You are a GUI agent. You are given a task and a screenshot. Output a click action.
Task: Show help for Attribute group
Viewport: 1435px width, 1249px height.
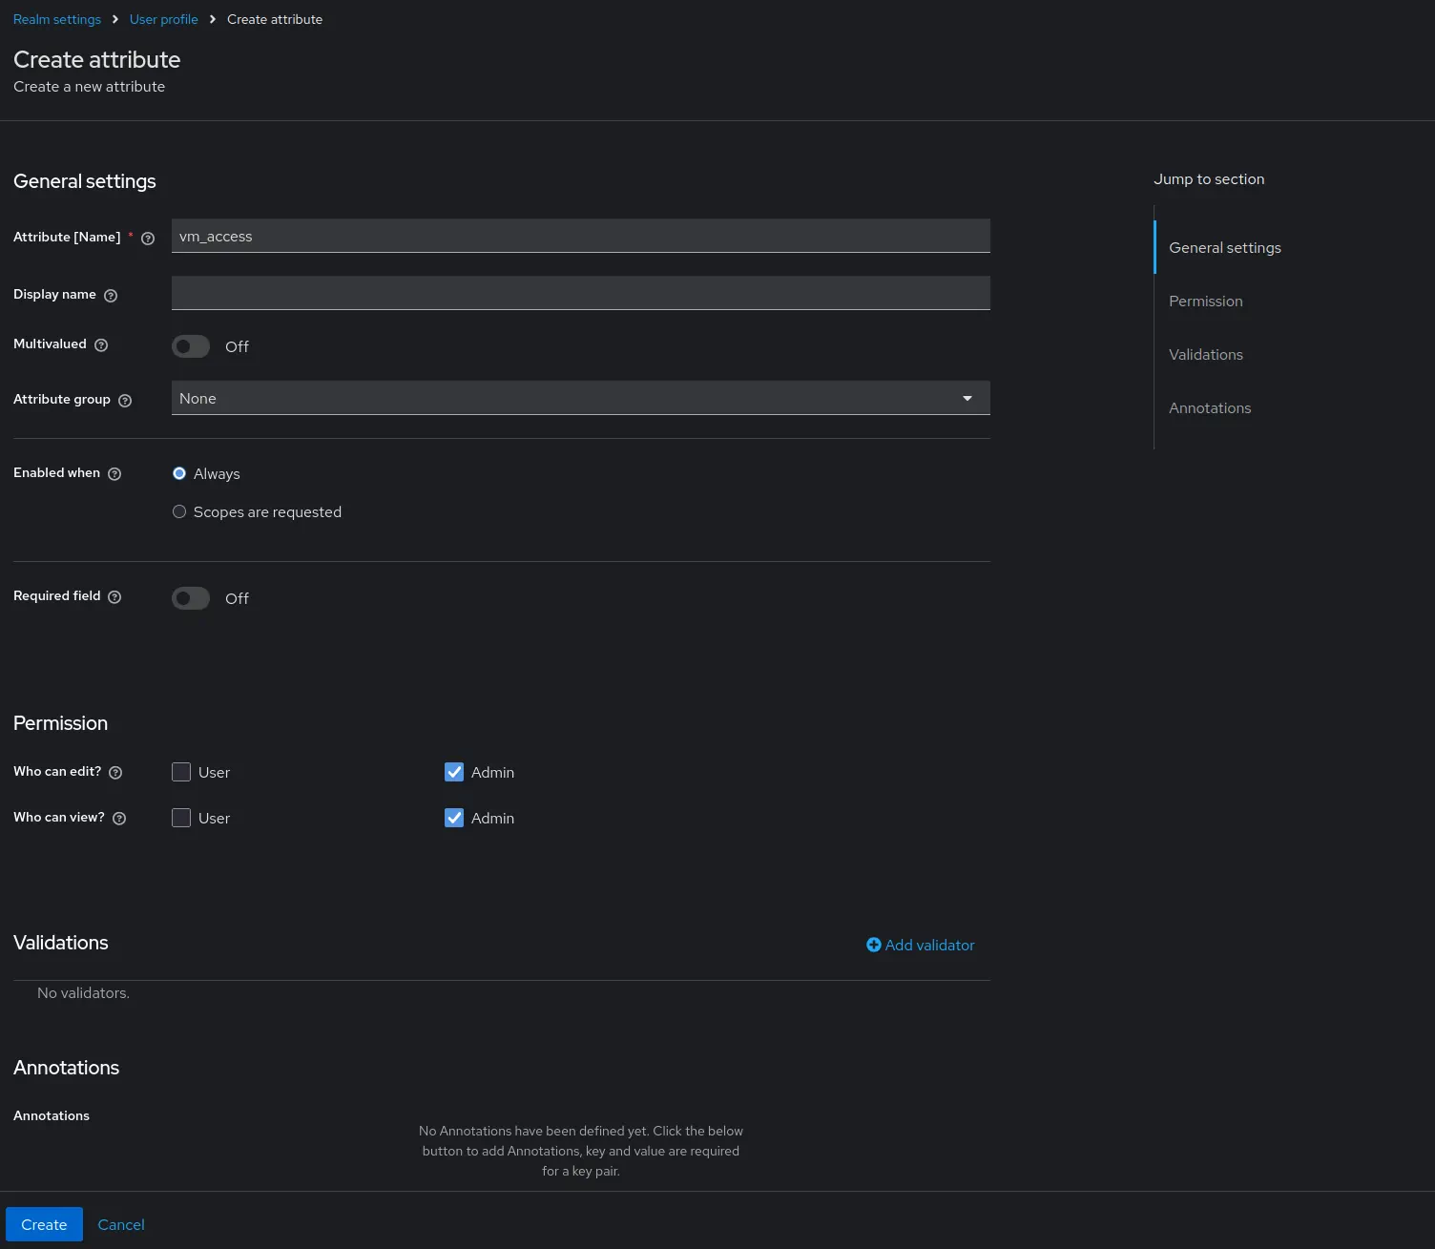pos(125,401)
